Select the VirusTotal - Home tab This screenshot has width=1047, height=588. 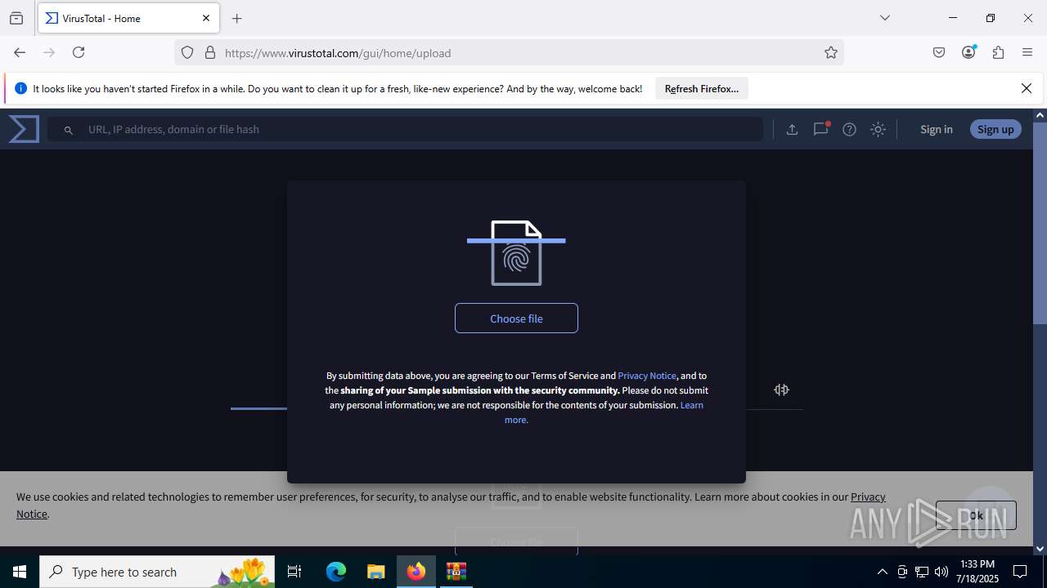127,18
